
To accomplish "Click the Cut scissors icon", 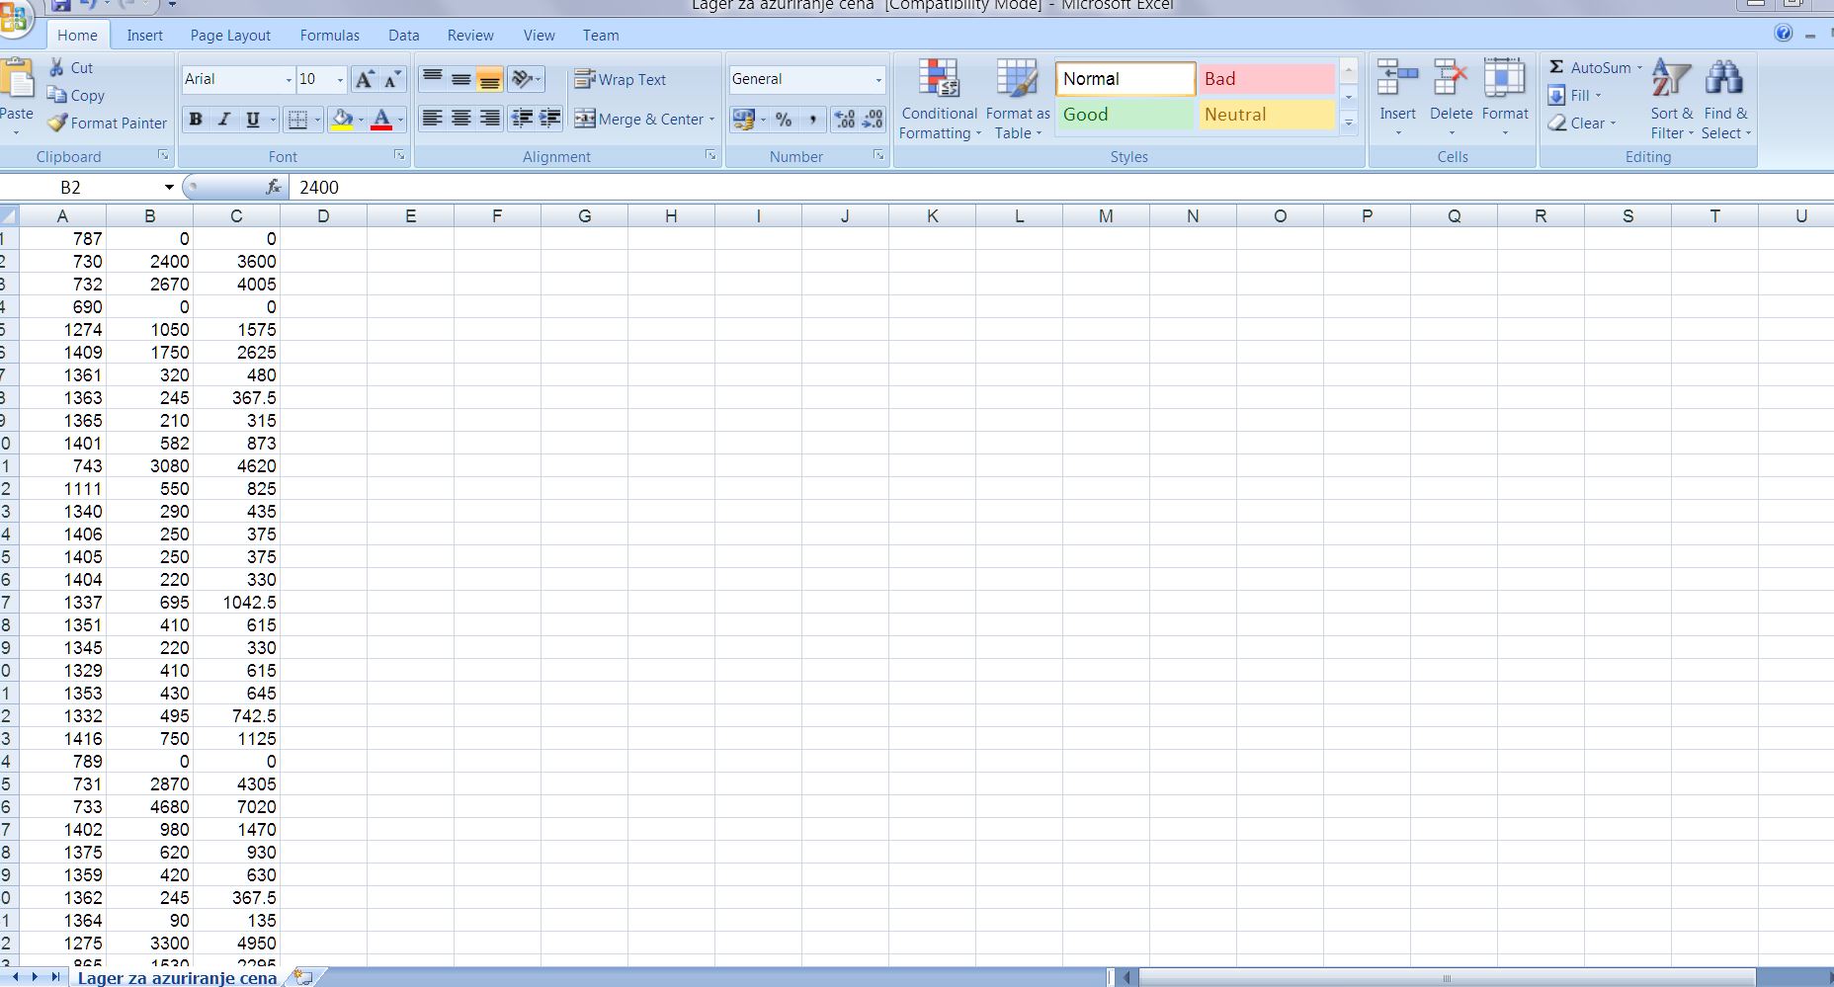I will pyautogui.click(x=57, y=68).
